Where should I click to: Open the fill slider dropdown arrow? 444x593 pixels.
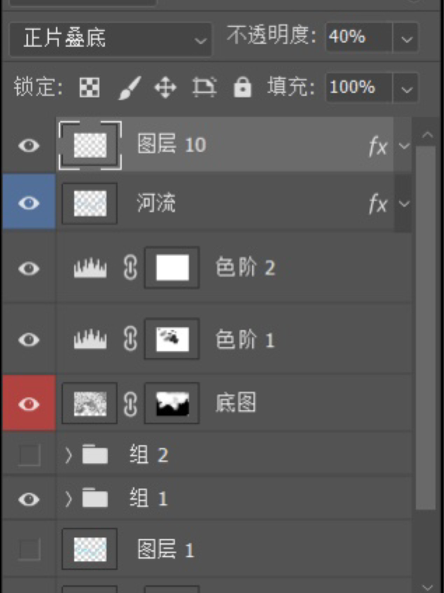coord(406,88)
